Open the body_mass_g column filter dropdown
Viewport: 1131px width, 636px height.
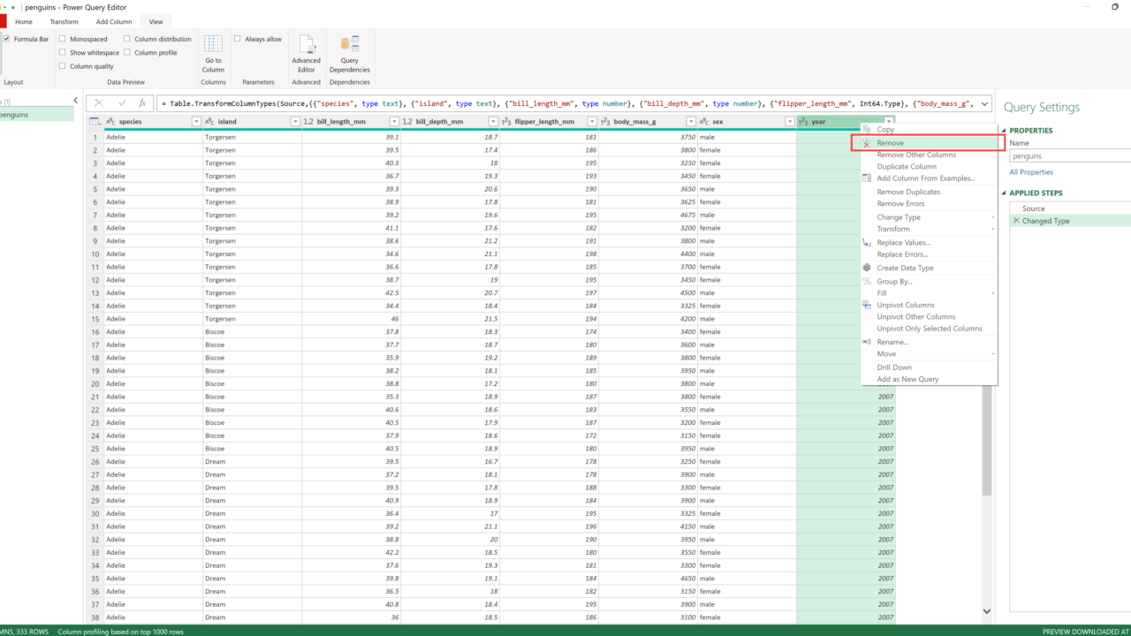[x=690, y=122]
